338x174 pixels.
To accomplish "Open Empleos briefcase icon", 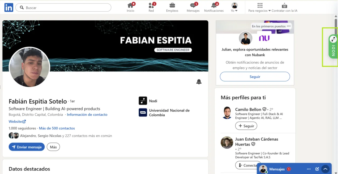I will pyautogui.click(x=172, y=7).
